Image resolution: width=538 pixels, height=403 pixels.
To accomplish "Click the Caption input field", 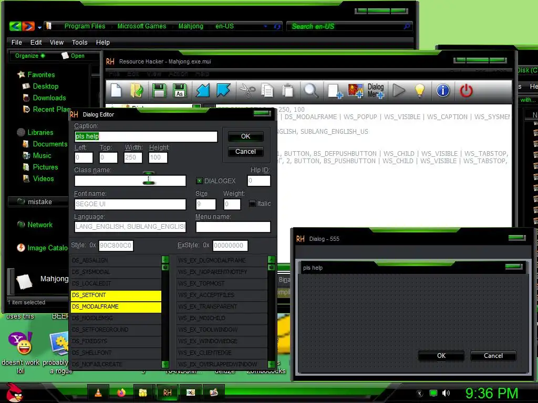I will 146,136.
